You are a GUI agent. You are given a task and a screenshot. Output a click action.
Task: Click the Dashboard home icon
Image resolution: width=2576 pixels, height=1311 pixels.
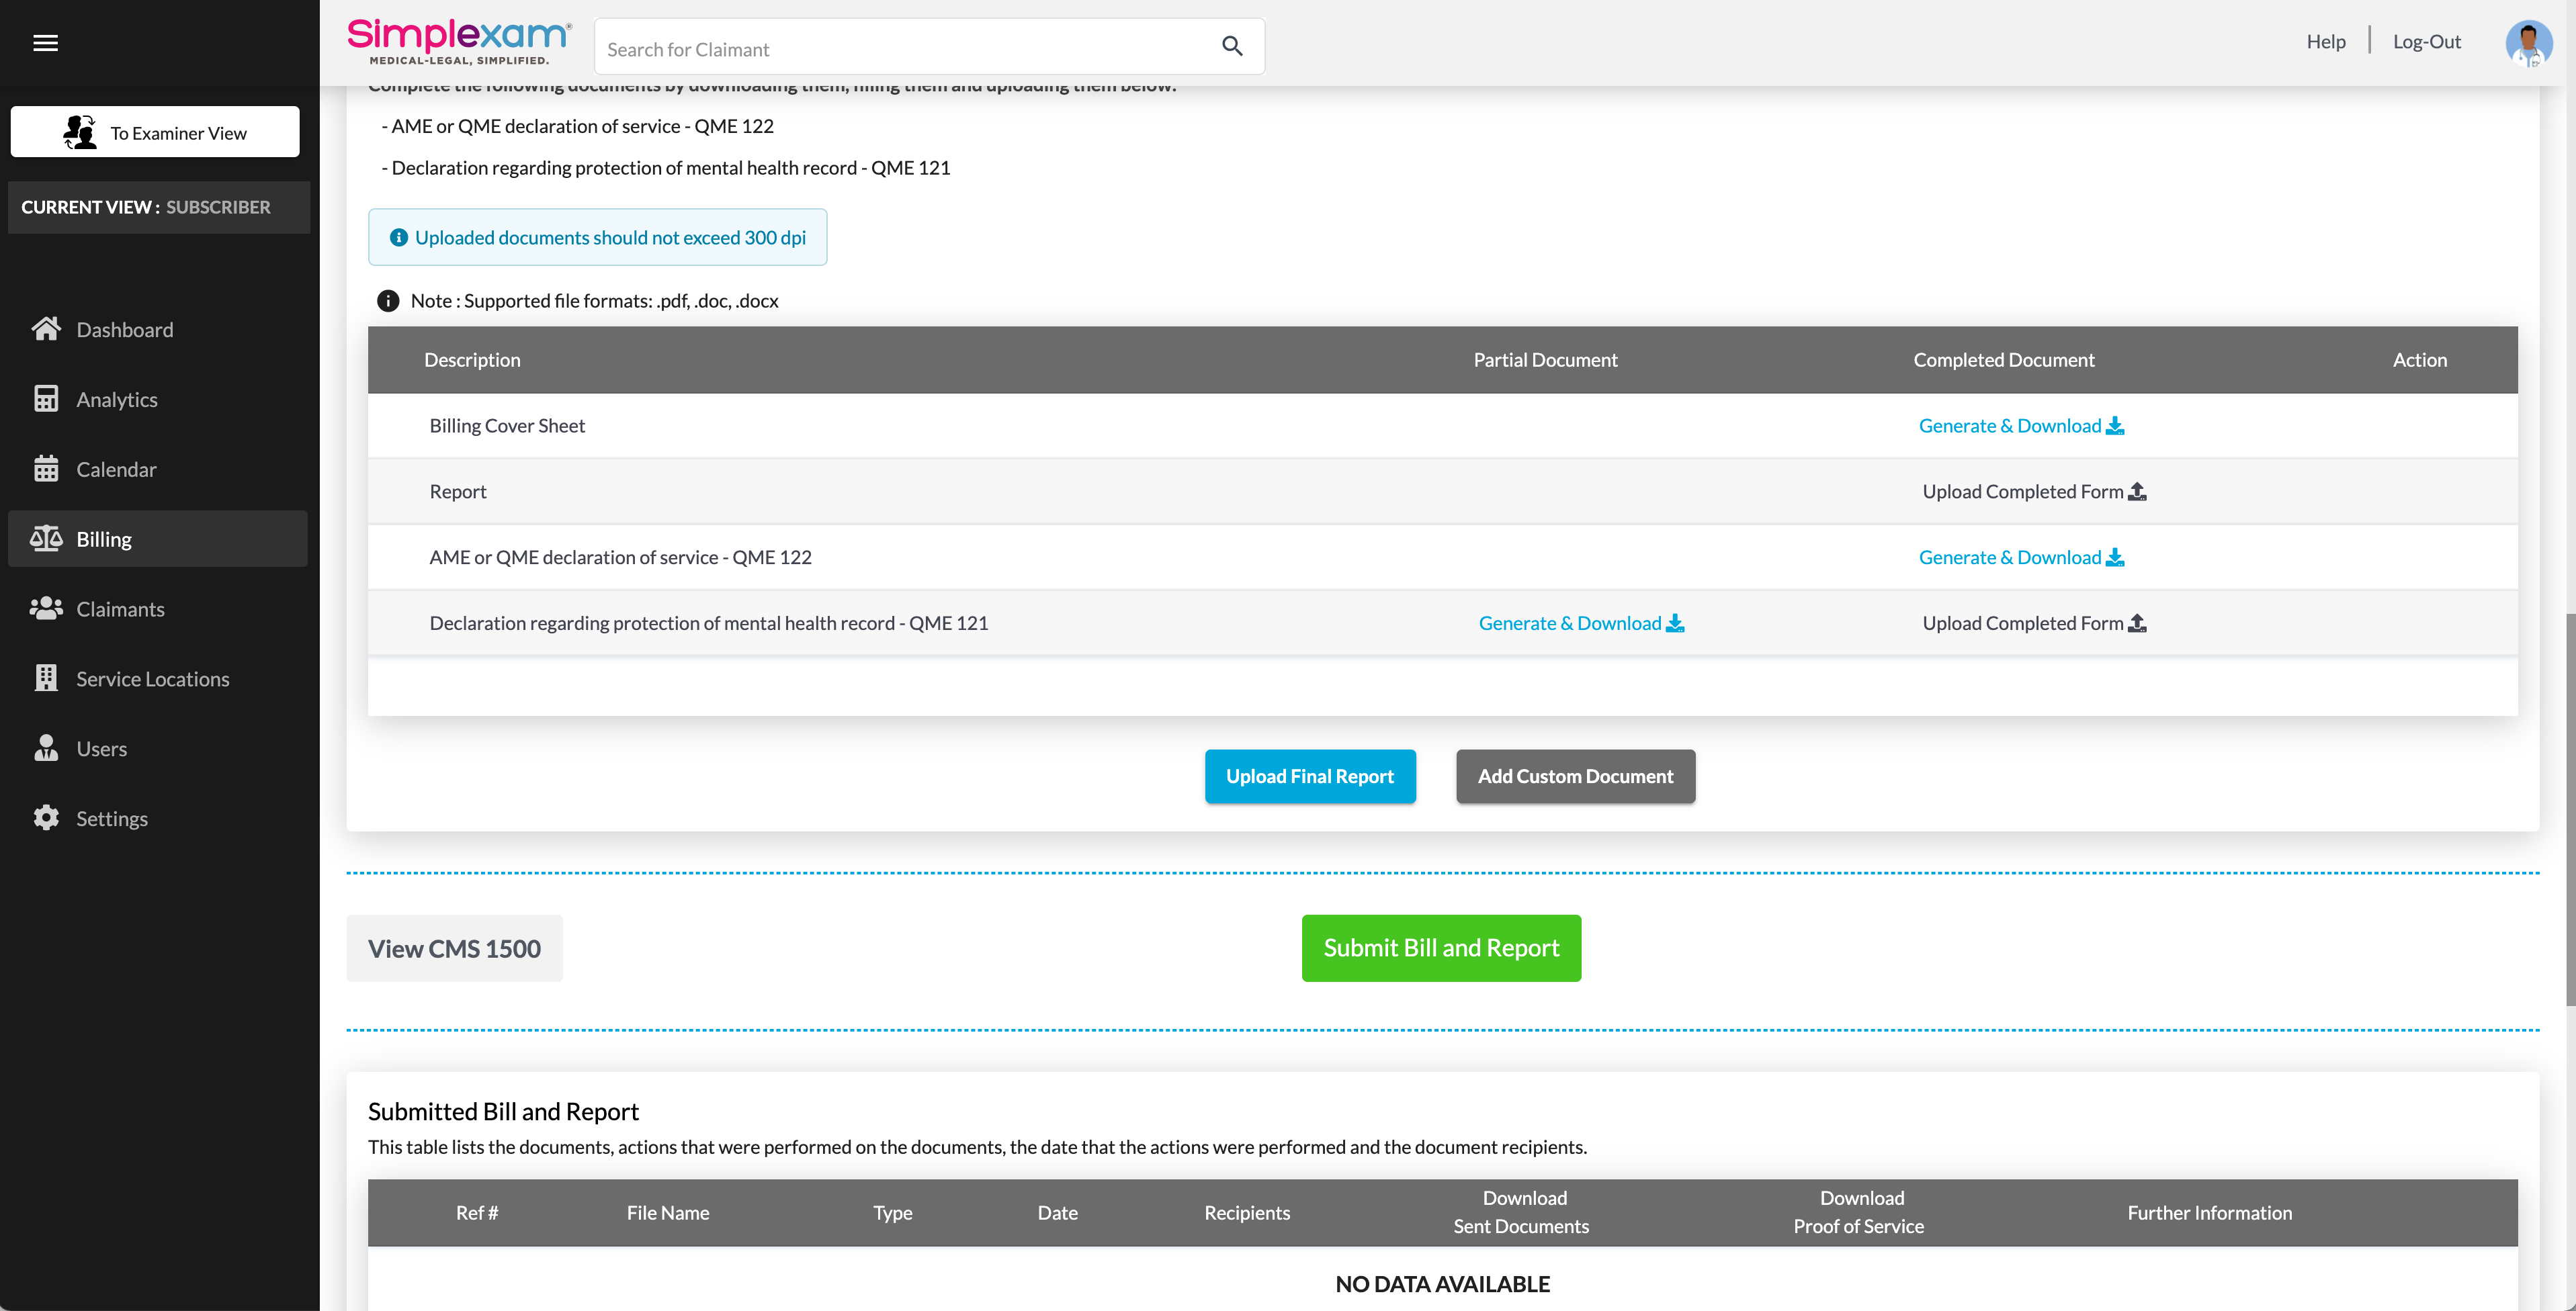[46, 328]
